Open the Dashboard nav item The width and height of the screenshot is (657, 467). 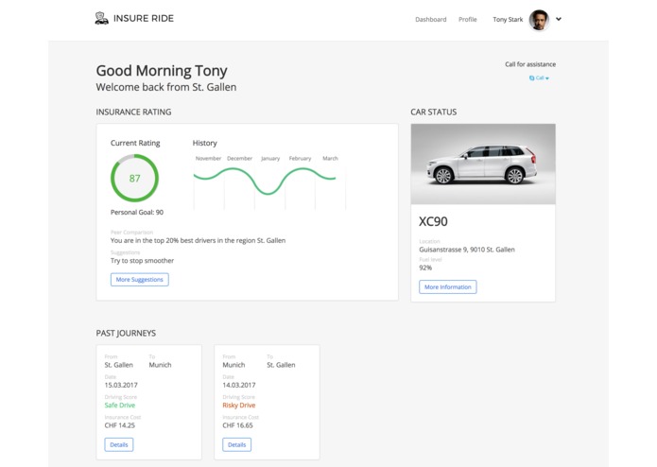pos(431,19)
